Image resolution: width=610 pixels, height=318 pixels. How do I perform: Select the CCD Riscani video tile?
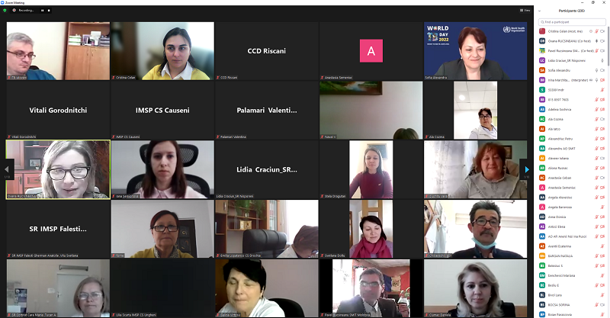click(x=266, y=51)
